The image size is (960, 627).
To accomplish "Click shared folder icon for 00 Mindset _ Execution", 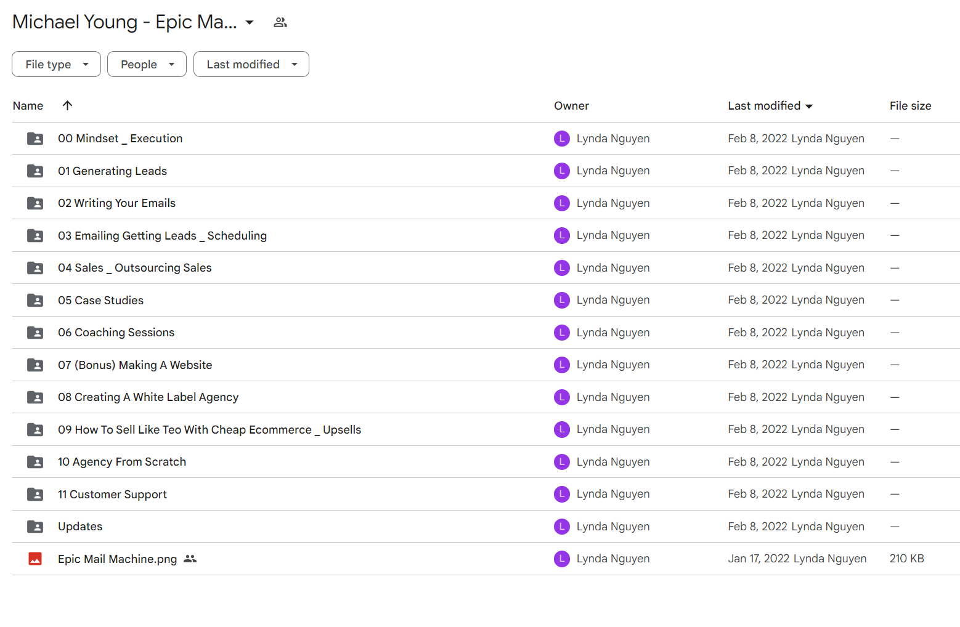I will (35, 139).
